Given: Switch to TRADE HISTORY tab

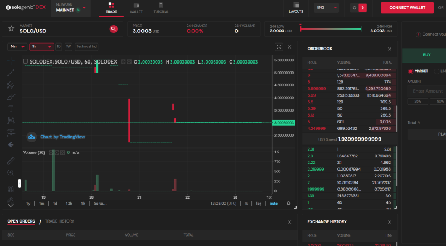Looking at the screenshot, I should pyautogui.click(x=60, y=221).
